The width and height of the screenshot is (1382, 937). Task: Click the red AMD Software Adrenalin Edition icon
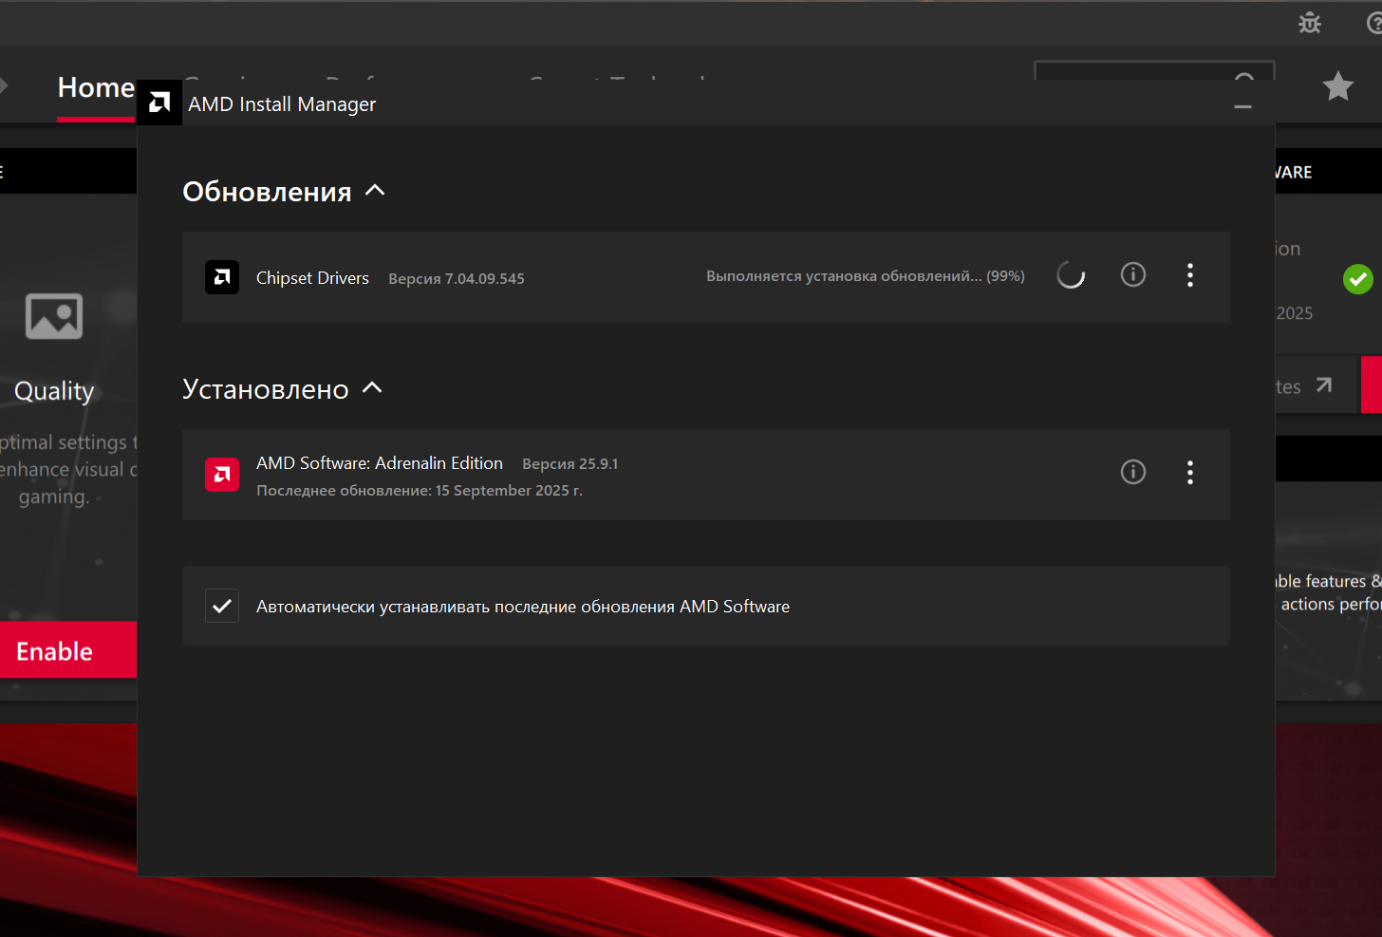click(222, 475)
